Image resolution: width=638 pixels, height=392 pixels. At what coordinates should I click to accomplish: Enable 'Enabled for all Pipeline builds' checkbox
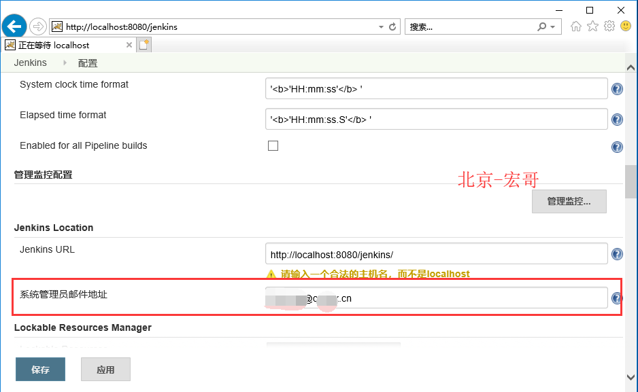[273, 145]
